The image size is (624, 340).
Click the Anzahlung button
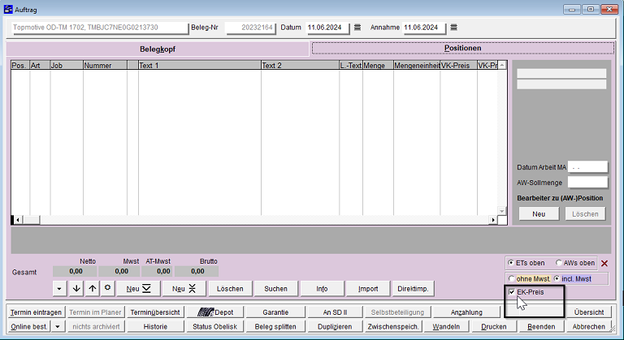click(x=466, y=312)
